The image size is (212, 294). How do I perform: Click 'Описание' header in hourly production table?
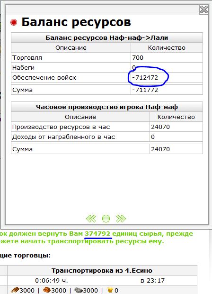(x=80, y=117)
